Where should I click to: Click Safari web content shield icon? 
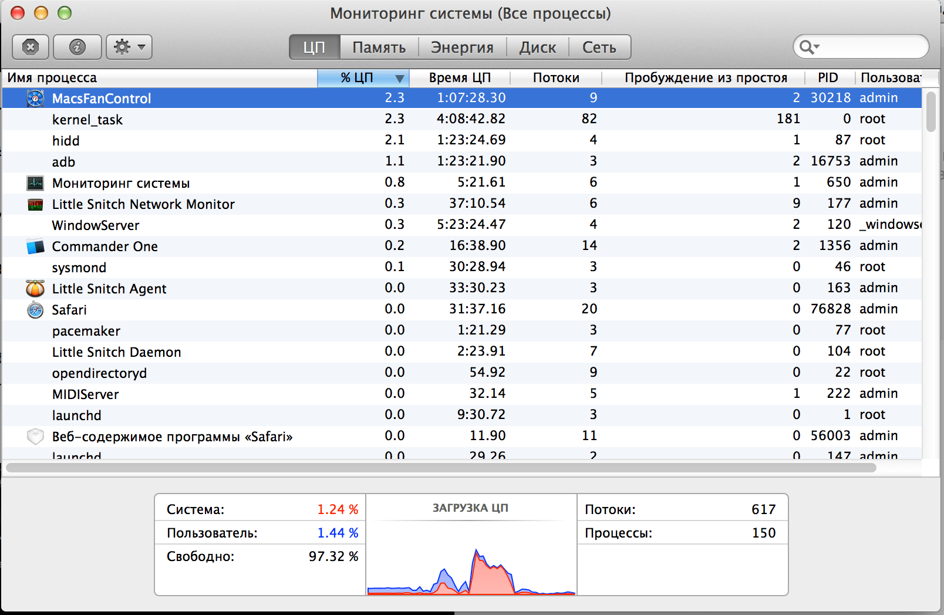35,437
